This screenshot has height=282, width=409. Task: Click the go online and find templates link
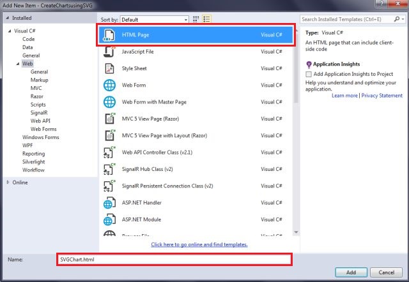[199, 244]
